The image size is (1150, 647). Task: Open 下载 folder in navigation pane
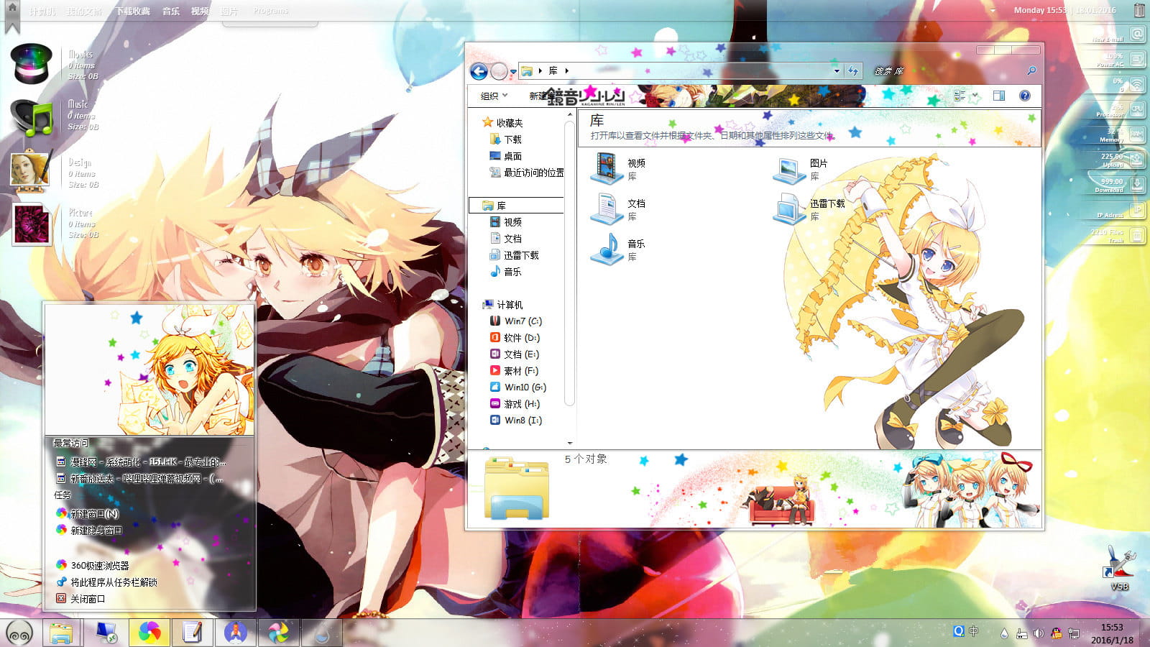pyautogui.click(x=505, y=139)
